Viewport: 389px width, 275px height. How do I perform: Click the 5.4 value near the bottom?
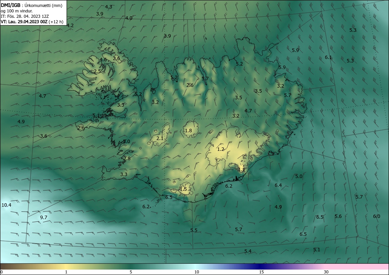pyautogui.click(x=248, y=251)
